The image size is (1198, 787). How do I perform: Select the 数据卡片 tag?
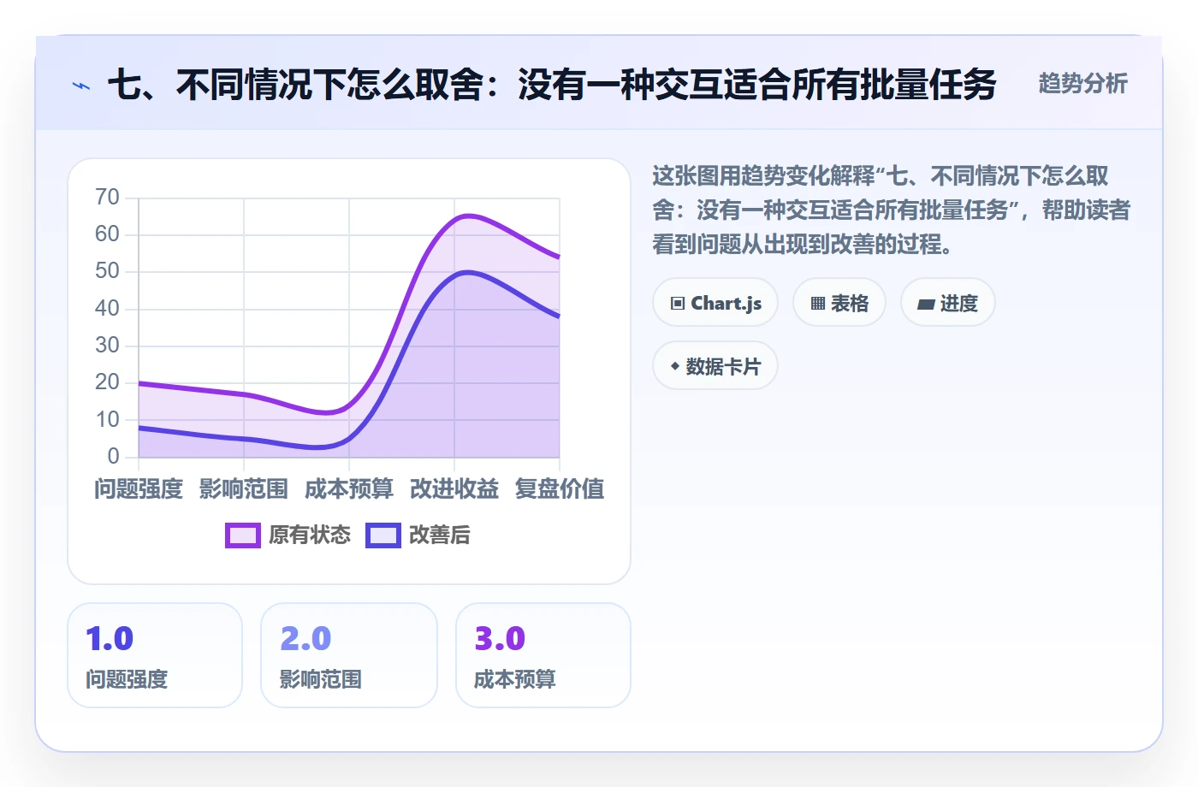point(715,366)
